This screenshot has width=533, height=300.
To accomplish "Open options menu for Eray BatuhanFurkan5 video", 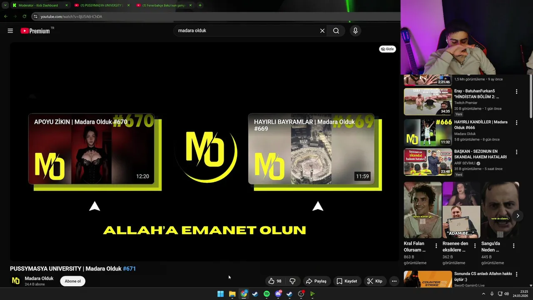I will pyautogui.click(x=516, y=92).
